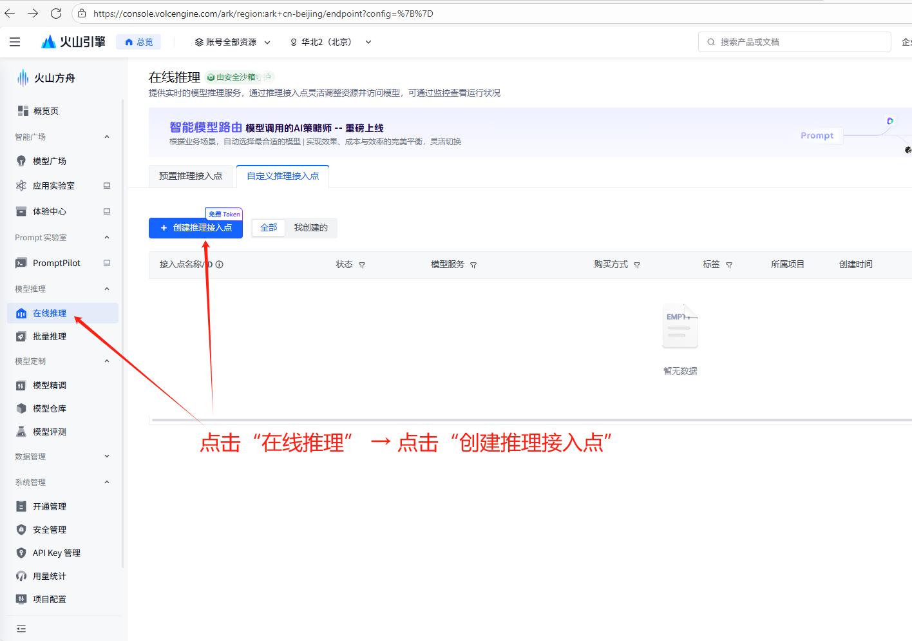This screenshot has width=912, height=641.
Task: Switch to the 预置推理接入点 tab
Action: tap(190, 175)
